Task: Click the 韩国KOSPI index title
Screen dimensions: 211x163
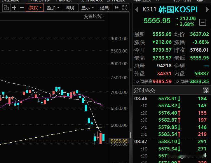Action: pos(178,10)
